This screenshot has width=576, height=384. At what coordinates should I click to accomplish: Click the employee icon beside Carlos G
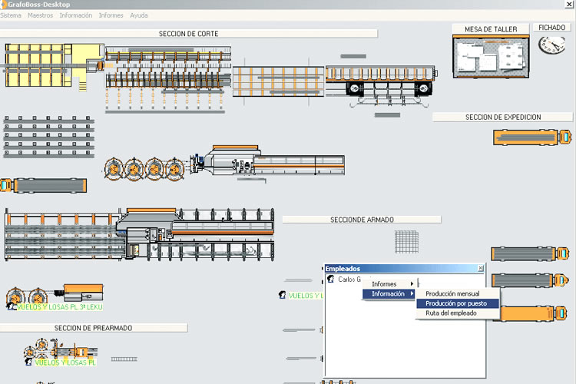(331, 280)
